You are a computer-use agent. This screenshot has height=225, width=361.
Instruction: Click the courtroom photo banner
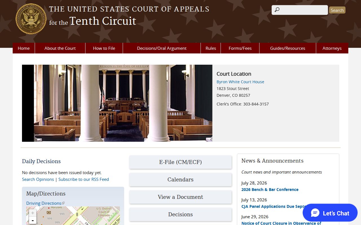pyautogui.click(x=117, y=103)
